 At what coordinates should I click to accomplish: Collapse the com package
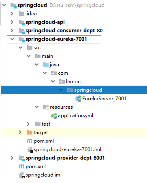tap(45, 73)
